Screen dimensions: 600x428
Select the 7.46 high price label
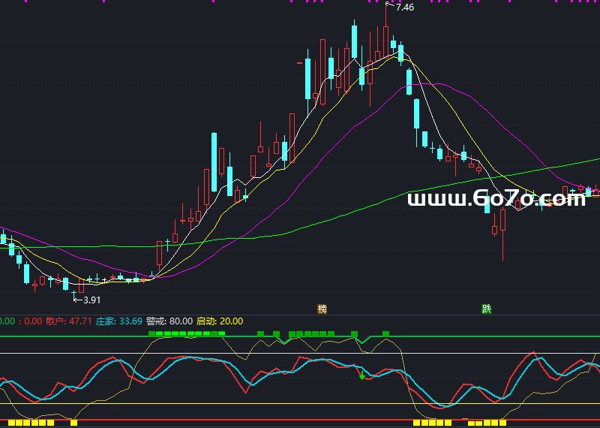click(405, 8)
